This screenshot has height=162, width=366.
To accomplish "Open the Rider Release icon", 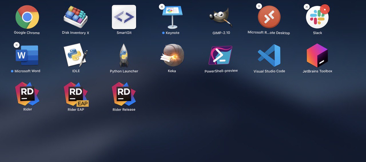I will 124,94.
